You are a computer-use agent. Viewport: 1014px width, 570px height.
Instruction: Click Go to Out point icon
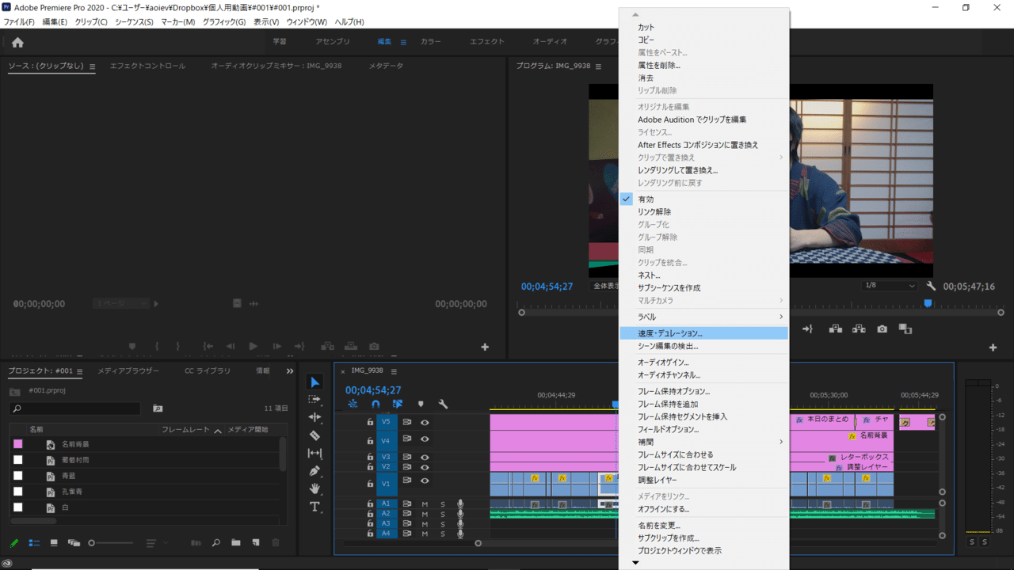(x=808, y=329)
